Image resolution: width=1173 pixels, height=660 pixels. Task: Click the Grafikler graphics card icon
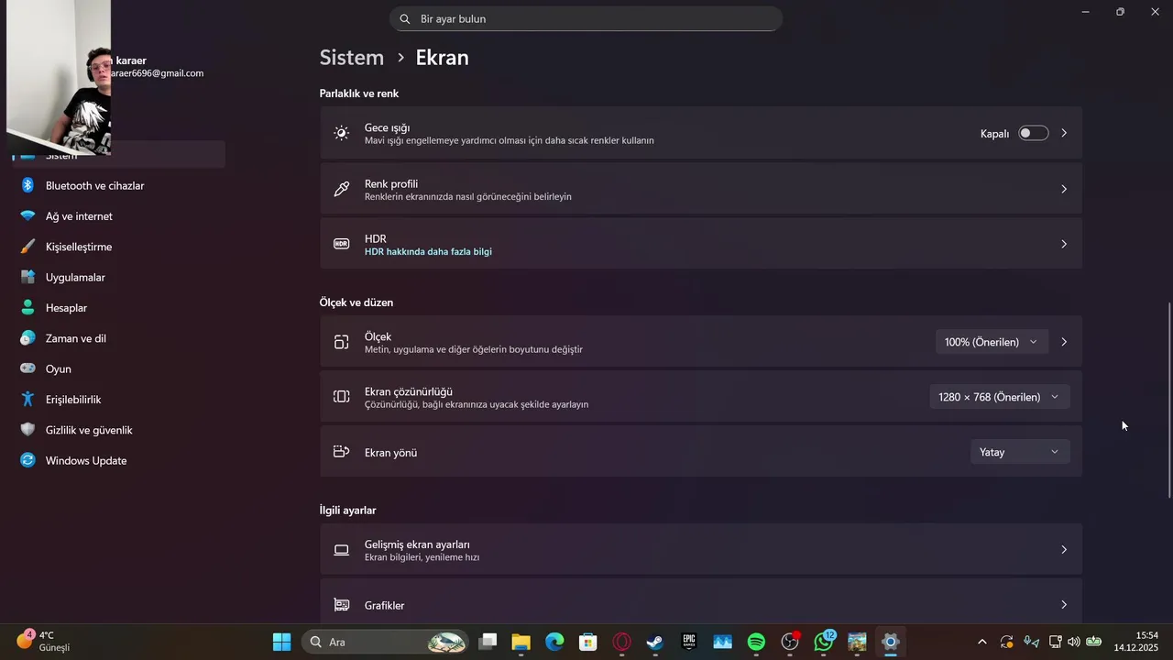(341, 605)
